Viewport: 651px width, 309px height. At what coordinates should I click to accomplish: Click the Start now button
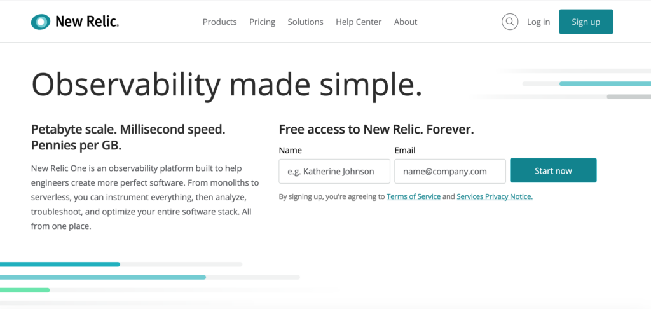coord(554,170)
